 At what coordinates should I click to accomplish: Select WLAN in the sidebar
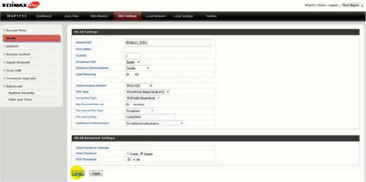(x=31, y=38)
